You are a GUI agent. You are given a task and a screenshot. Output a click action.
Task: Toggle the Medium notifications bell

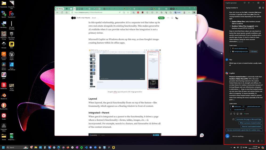(x=172, y=18)
